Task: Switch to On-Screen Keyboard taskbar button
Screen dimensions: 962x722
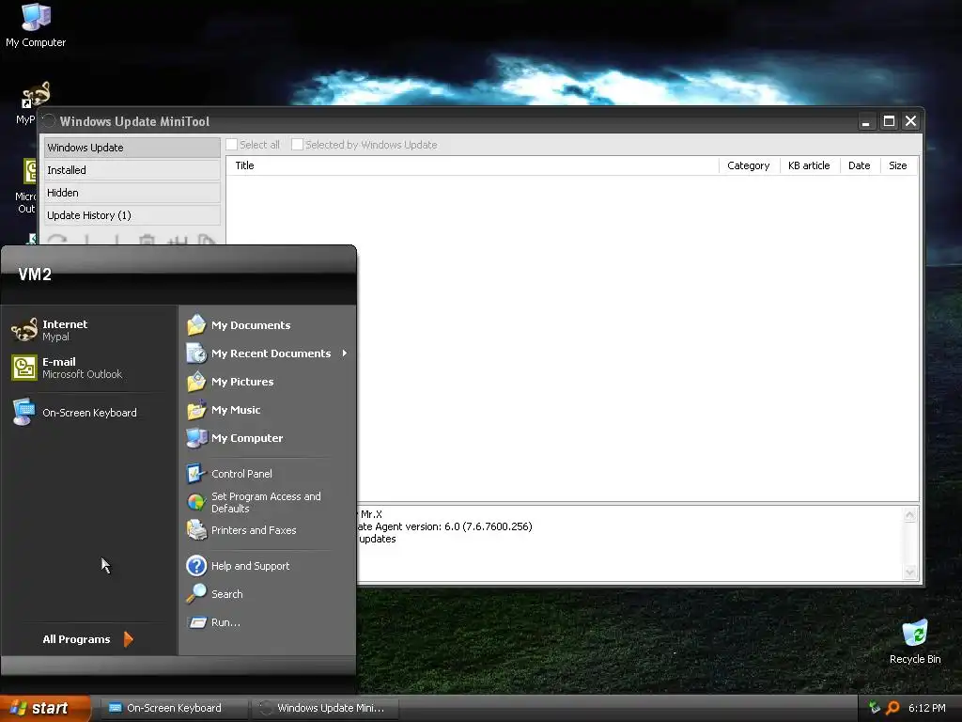Action: pos(175,708)
